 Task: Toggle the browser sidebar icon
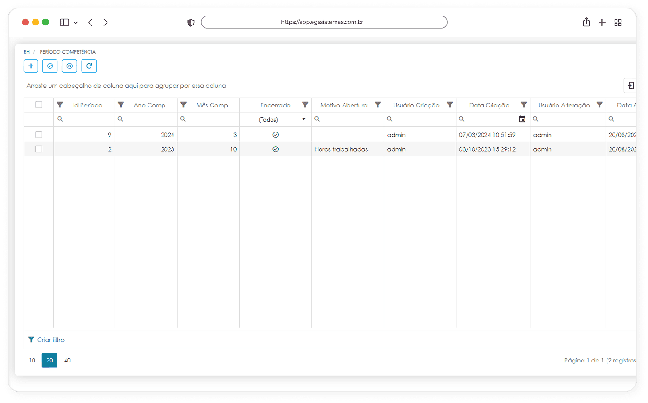coord(65,22)
